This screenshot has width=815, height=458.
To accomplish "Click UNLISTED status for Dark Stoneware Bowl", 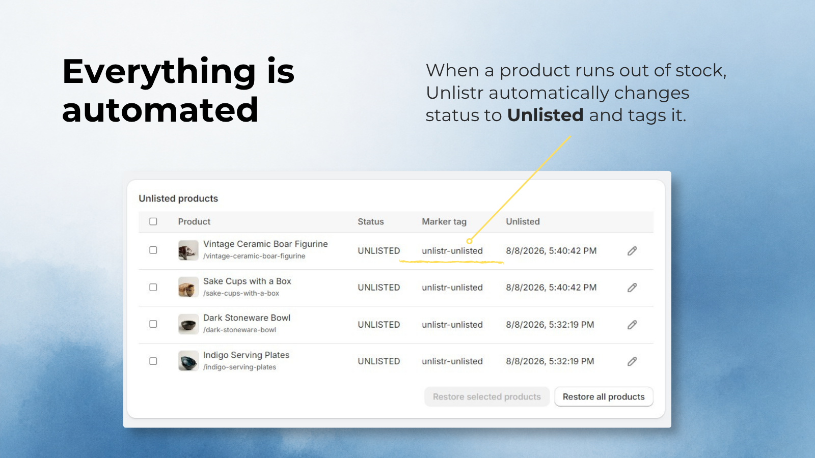I will pyautogui.click(x=379, y=325).
